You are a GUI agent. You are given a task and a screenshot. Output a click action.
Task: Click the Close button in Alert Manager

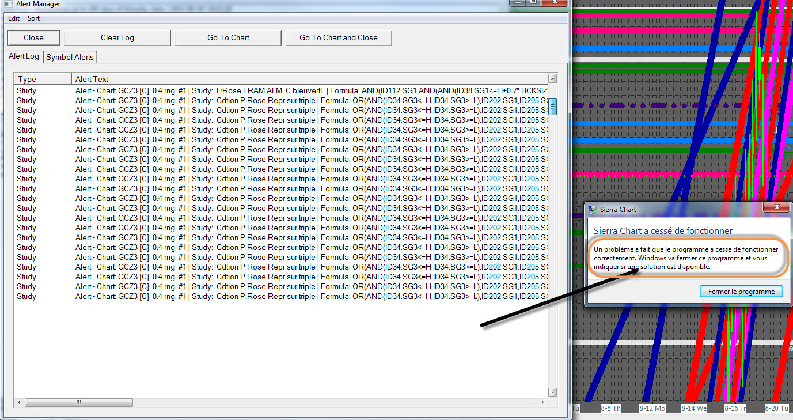33,38
